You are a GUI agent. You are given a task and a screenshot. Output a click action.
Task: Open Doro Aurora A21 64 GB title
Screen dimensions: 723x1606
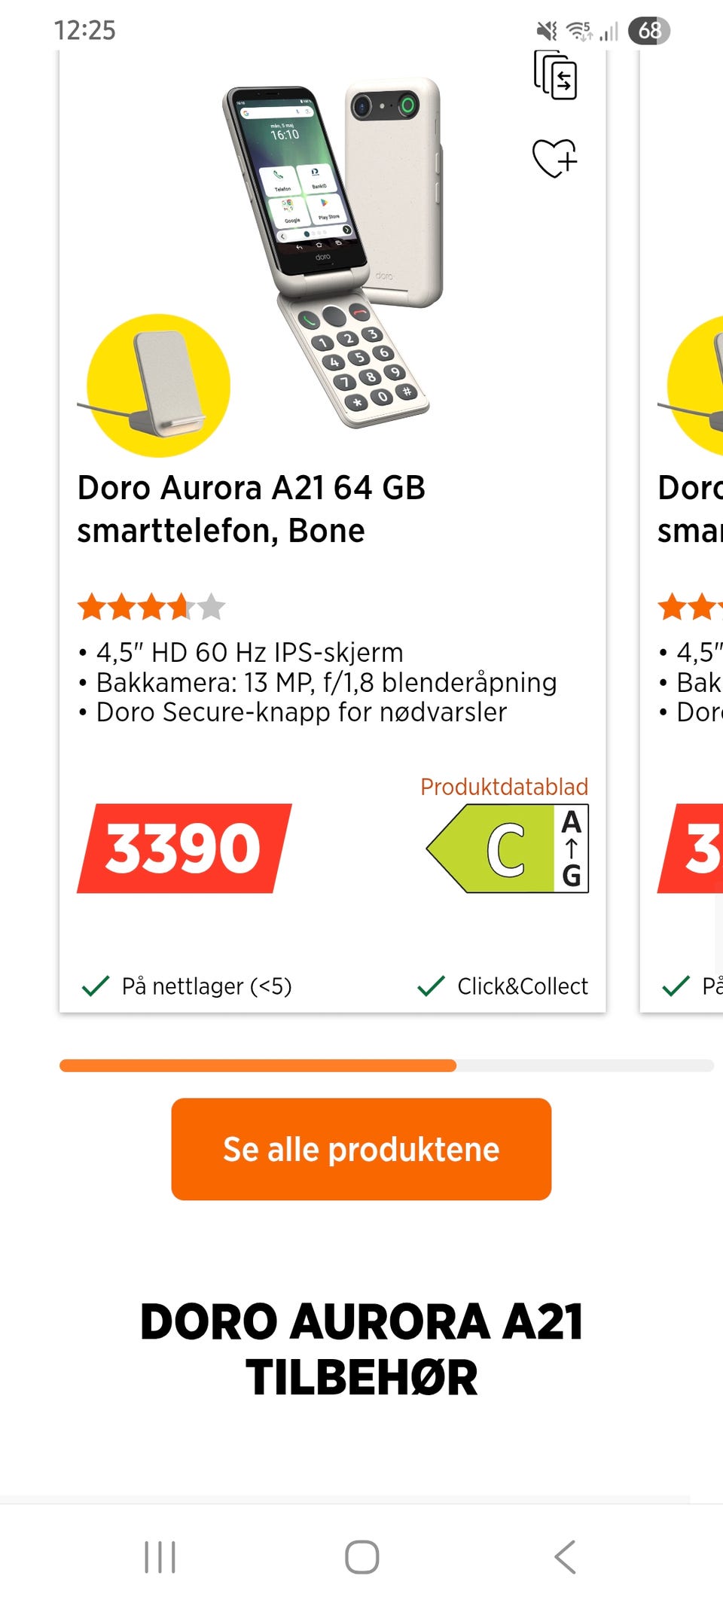(252, 509)
